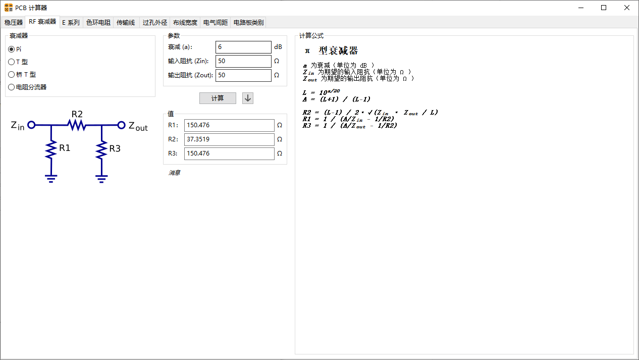This screenshot has width=639, height=360.
Task: Select the 电阻分流器 radio option
Action: tap(12, 87)
